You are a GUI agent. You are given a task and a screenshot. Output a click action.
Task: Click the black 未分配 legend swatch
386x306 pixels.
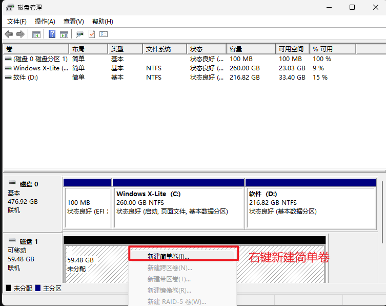(9, 288)
